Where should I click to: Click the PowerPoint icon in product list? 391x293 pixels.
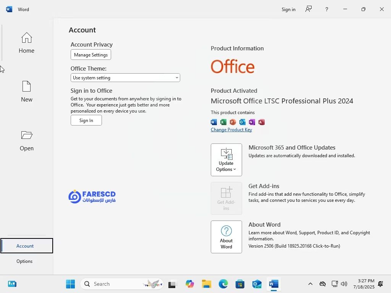coord(233,122)
